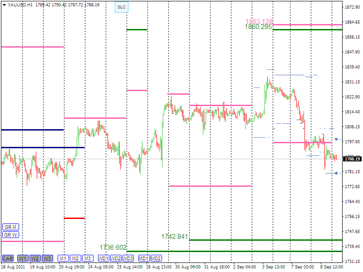
Task: Open the XAUUSD,H1 chart dropdown arrow
Action: (x=4, y=5)
